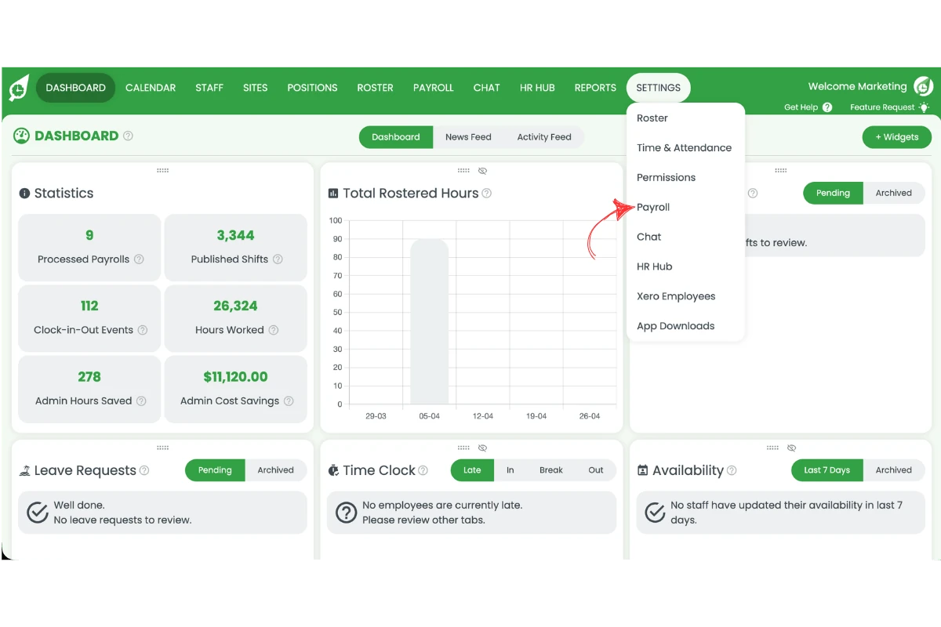
Task: Show Break employees in Time Clock
Action: (551, 470)
